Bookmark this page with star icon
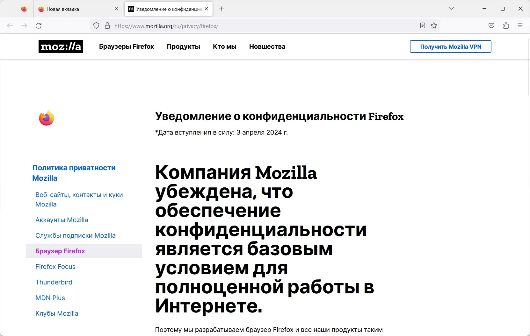Viewport: 530px width, 336px height. tap(434, 26)
